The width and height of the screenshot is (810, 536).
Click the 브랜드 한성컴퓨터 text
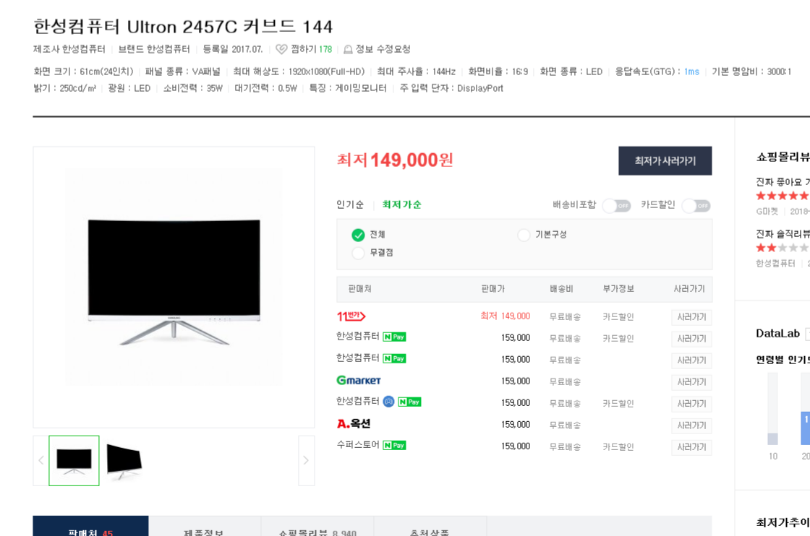154,49
